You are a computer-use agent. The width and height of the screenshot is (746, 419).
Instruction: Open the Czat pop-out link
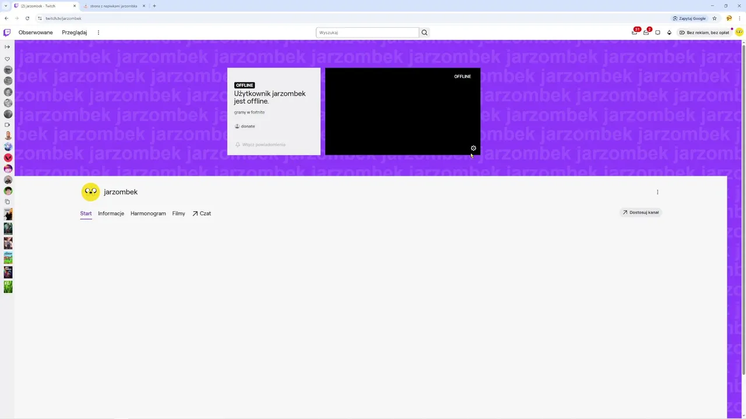[x=202, y=214]
